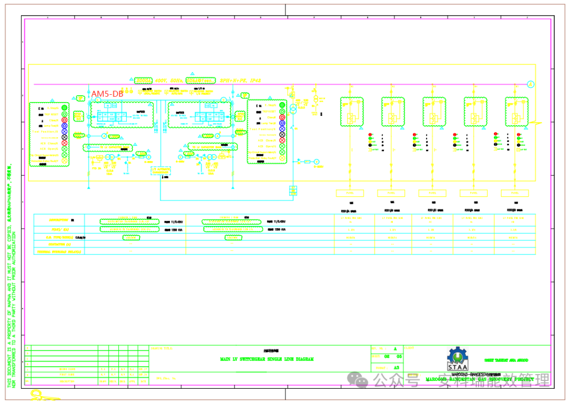
Task: Click the 400V, 50Hz busbar text
Action: (169, 80)
